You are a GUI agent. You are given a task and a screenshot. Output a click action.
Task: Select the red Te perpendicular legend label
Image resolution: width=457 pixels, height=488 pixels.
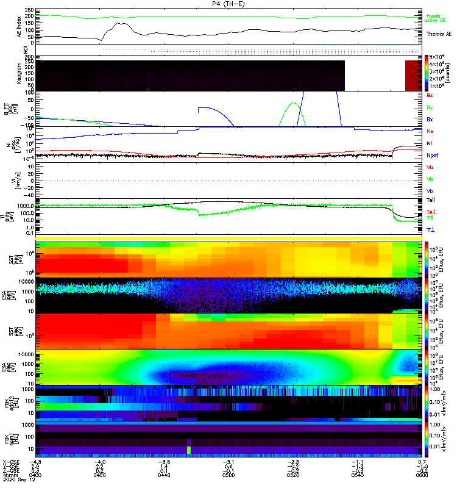click(431, 212)
